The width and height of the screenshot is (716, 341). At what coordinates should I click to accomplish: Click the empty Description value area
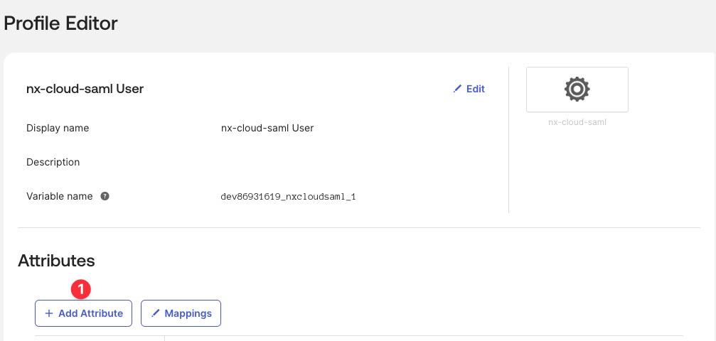click(320, 162)
